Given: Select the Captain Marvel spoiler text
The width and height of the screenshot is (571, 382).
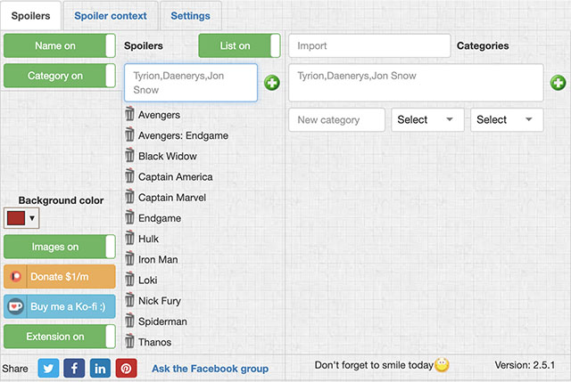Looking at the screenshot, I should 172,198.
